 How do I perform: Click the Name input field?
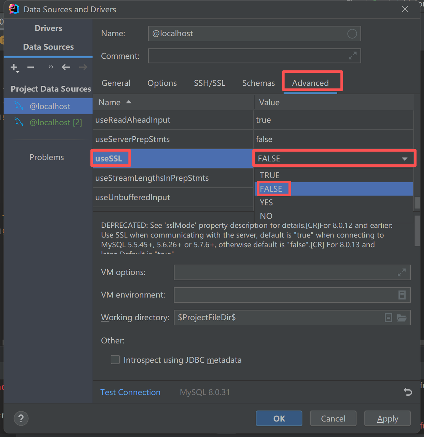coord(254,33)
